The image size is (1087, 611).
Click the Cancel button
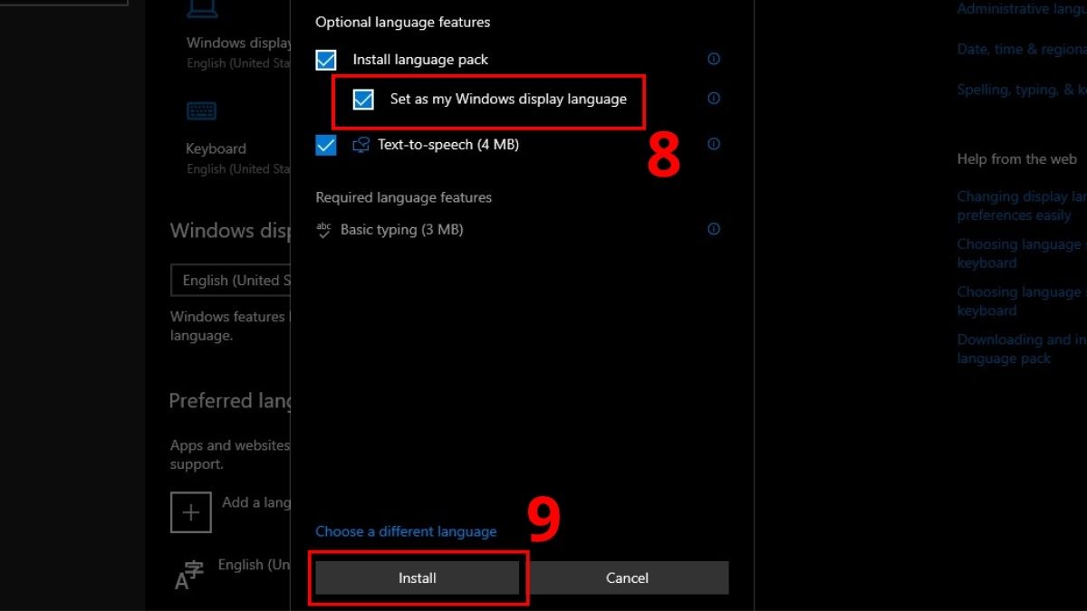click(x=629, y=578)
